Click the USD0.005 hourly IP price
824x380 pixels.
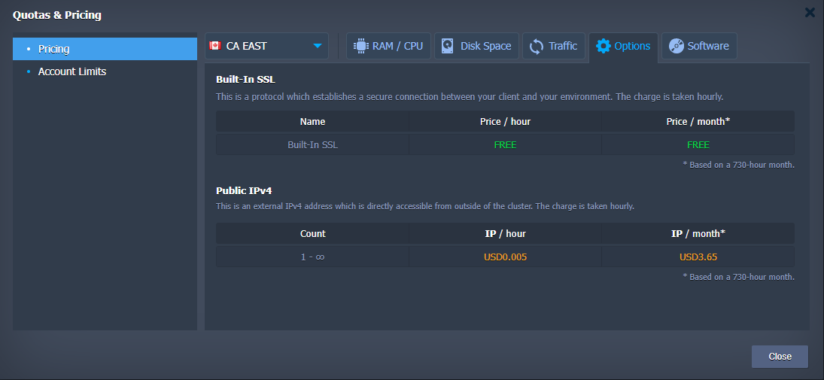[x=505, y=257]
